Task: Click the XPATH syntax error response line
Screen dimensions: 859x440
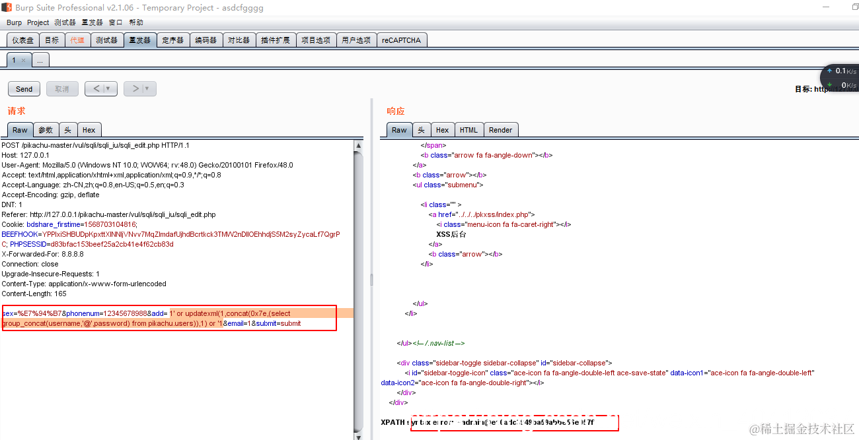Action: point(488,422)
